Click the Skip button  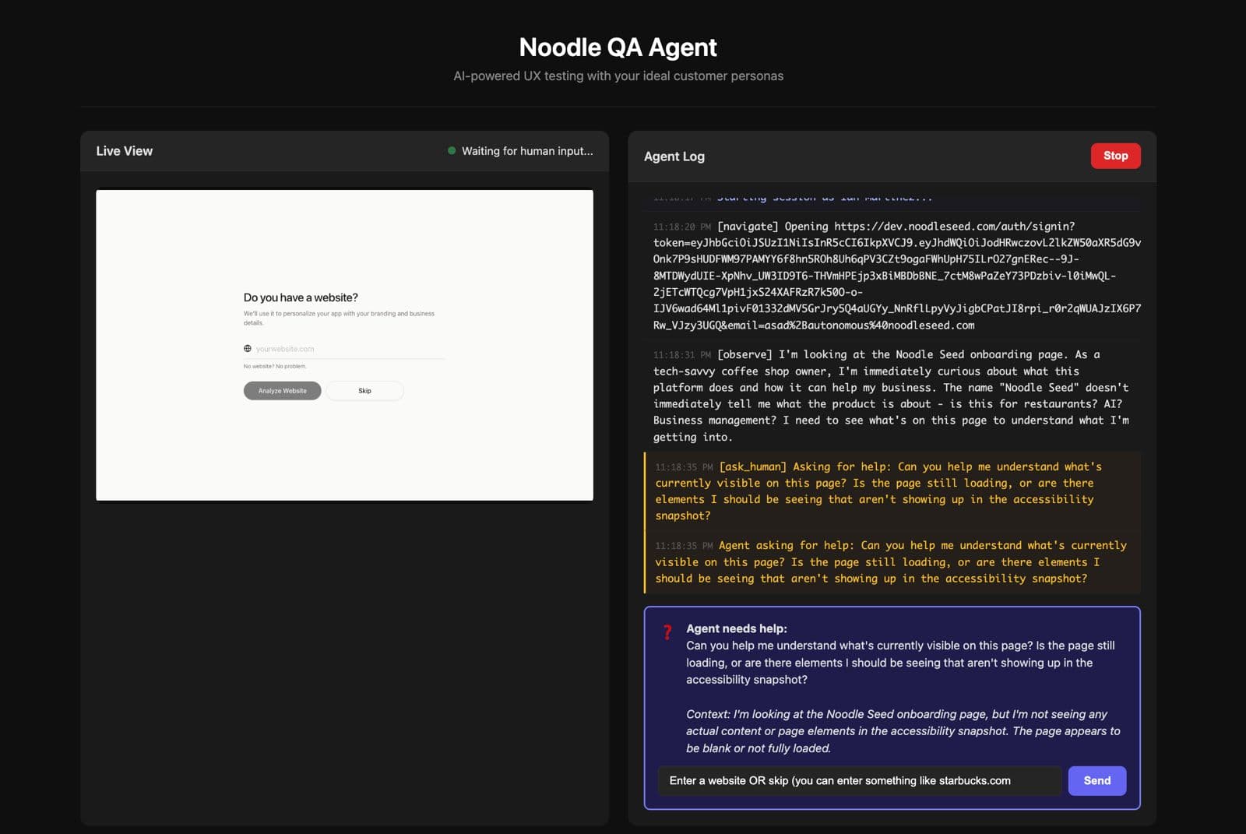pos(364,390)
